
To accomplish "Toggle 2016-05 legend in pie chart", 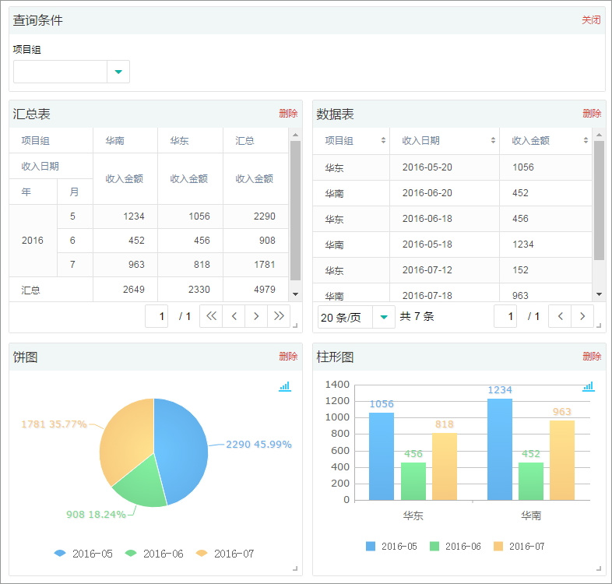I will [x=83, y=554].
